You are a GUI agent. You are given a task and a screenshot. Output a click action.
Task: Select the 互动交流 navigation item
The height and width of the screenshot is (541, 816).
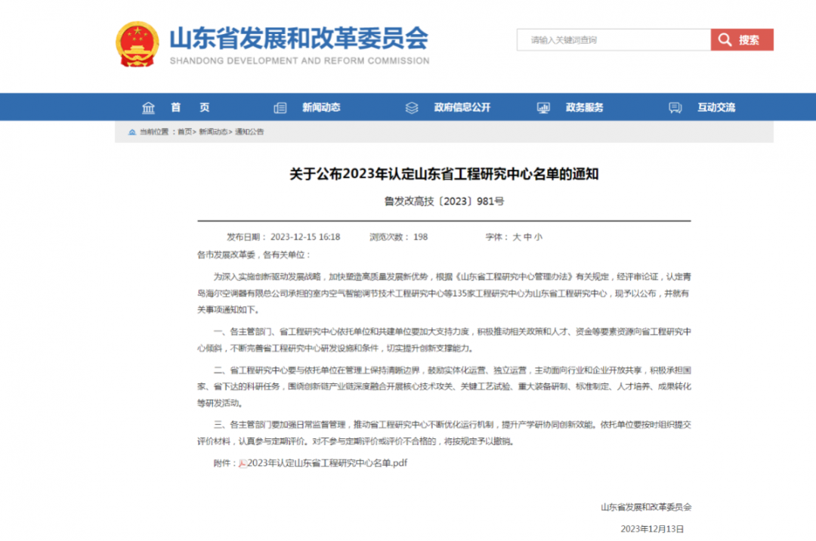tap(716, 107)
